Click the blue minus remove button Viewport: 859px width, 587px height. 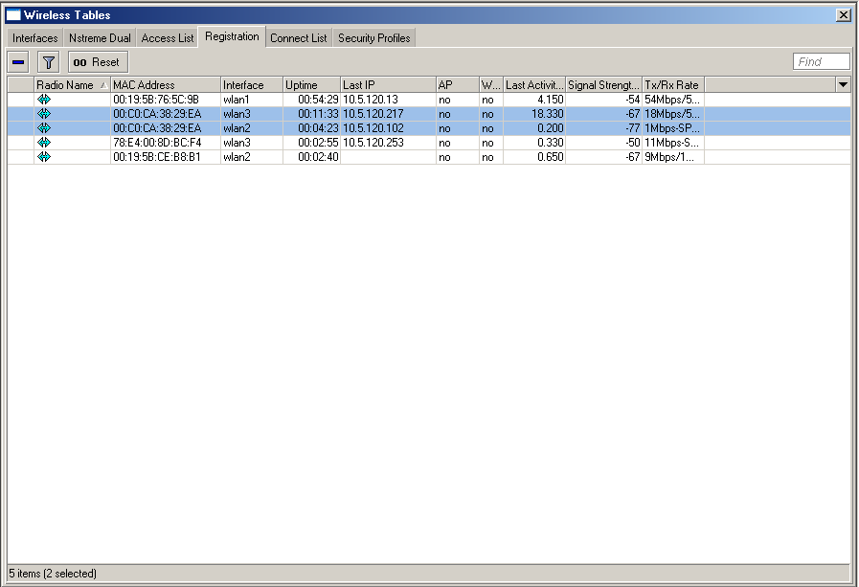[x=18, y=62]
